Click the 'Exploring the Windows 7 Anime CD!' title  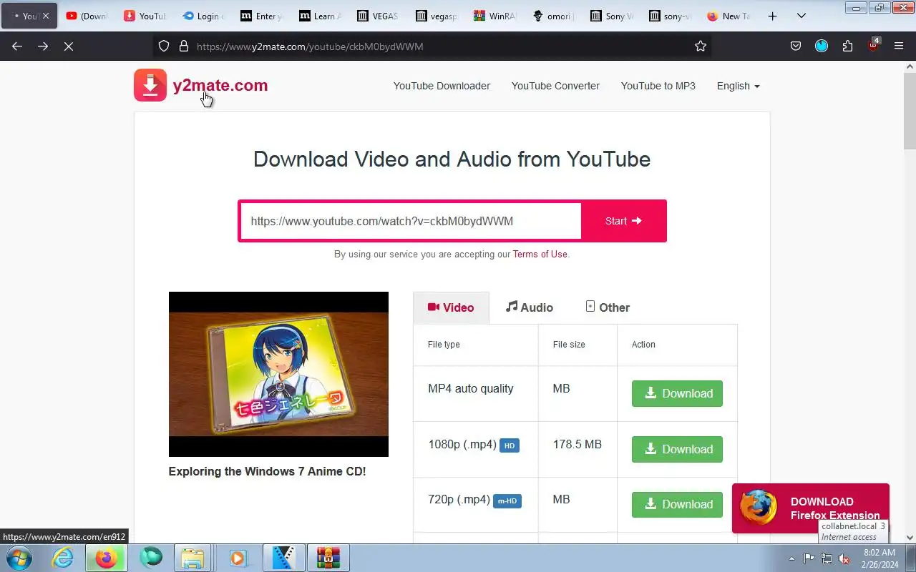click(267, 471)
